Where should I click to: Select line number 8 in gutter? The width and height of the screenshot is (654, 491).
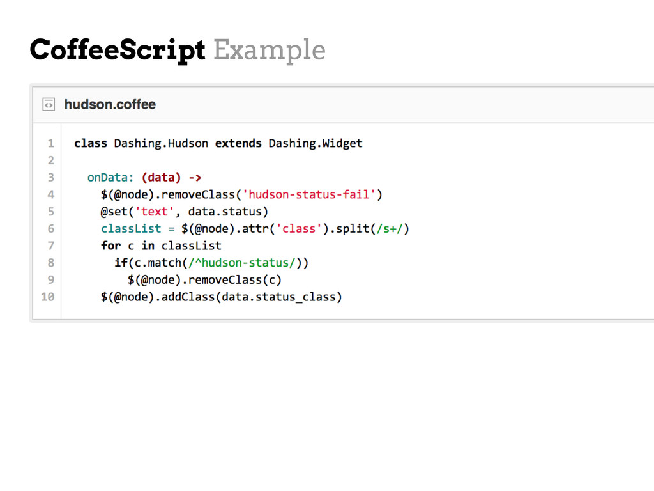pos(51,263)
